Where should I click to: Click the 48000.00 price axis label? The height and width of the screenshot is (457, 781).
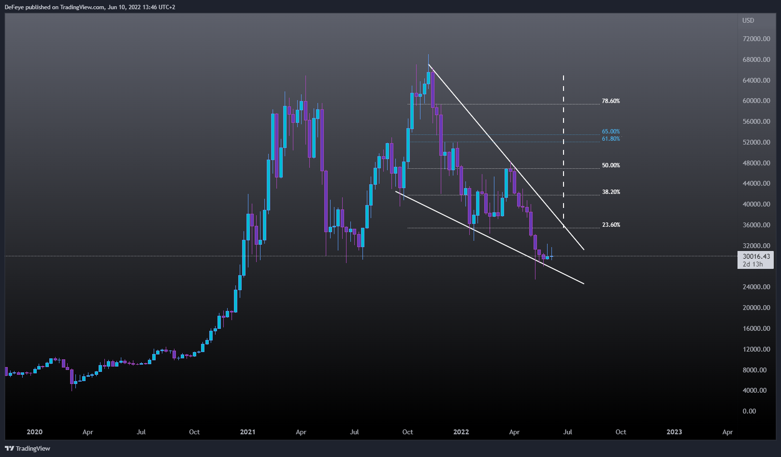pyautogui.click(x=756, y=163)
